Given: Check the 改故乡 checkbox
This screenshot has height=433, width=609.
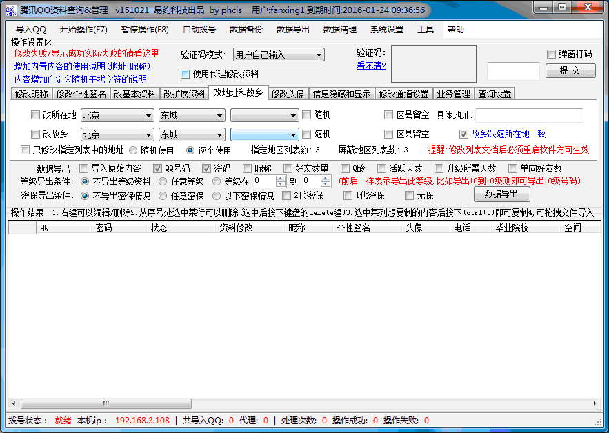Looking at the screenshot, I should point(35,134).
